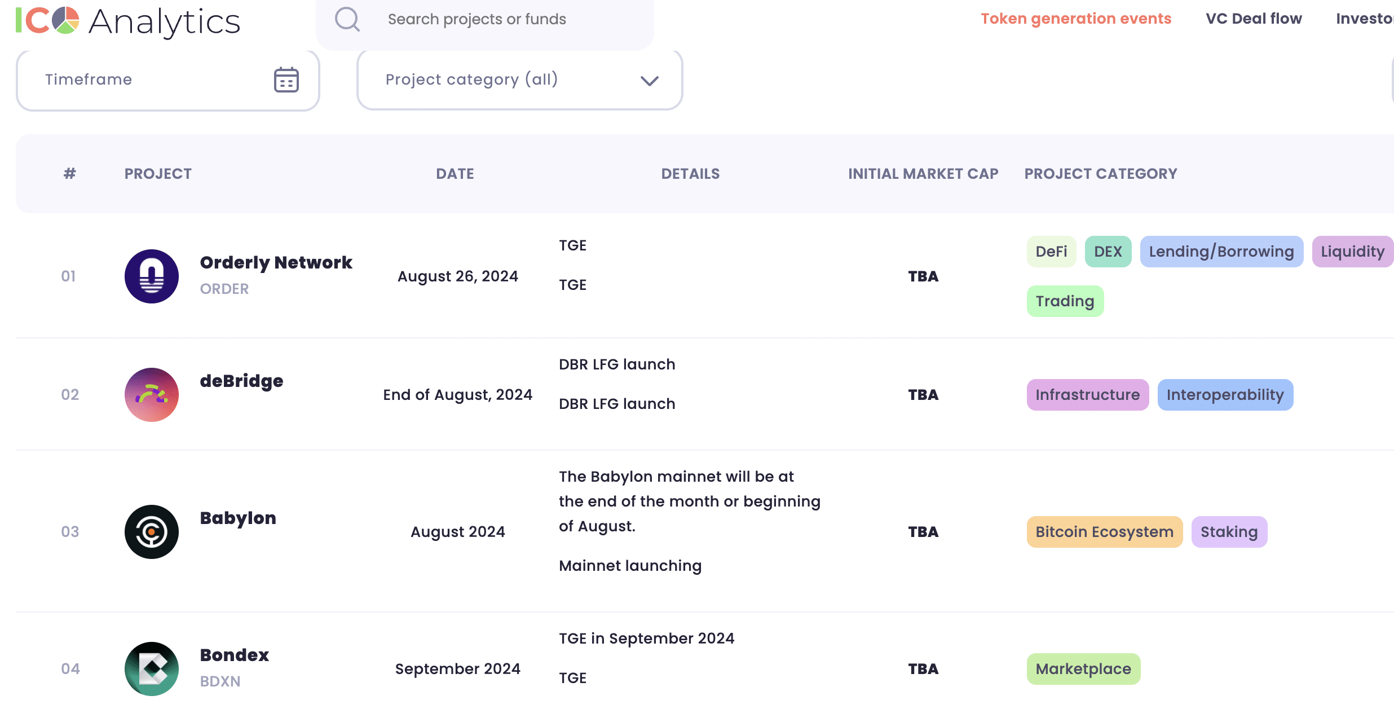This screenshot has height=722, width=1394.
Task: Click the search magnifier icon
Action: [347, 17]
